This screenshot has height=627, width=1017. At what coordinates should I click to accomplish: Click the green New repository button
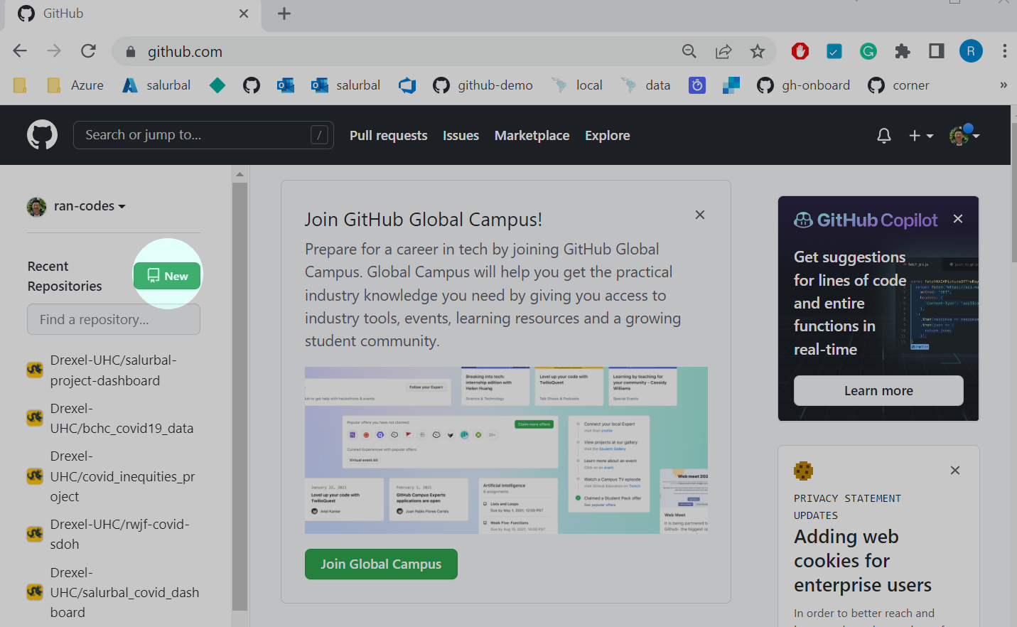click(x=167, y=276)
